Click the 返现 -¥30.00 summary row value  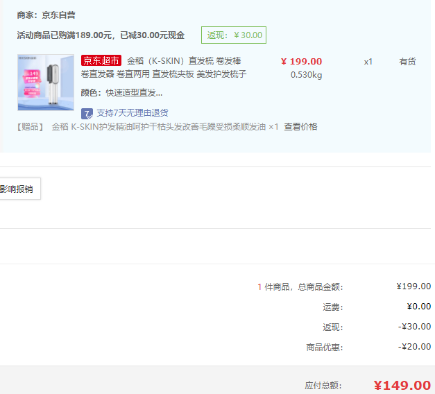click(414, 327)
